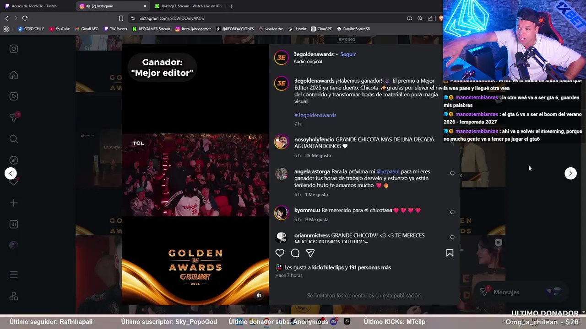Go back in browser history
586x329 pixels.
pyautogui.click(x=6, y=18)
